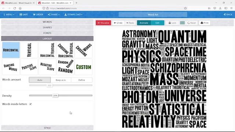This screenshot has width=235, height=132.
Task: Click the site padlock icon
Action: coord(47,8)
